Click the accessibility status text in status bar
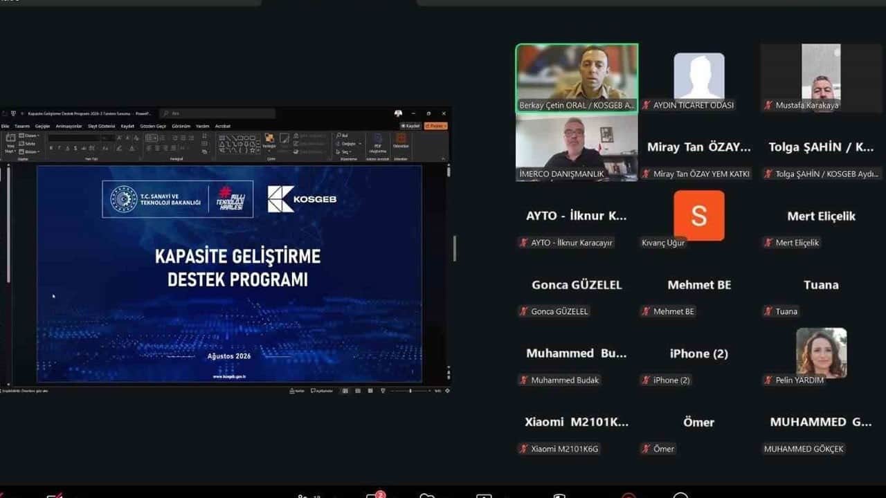 pos(26,391)
